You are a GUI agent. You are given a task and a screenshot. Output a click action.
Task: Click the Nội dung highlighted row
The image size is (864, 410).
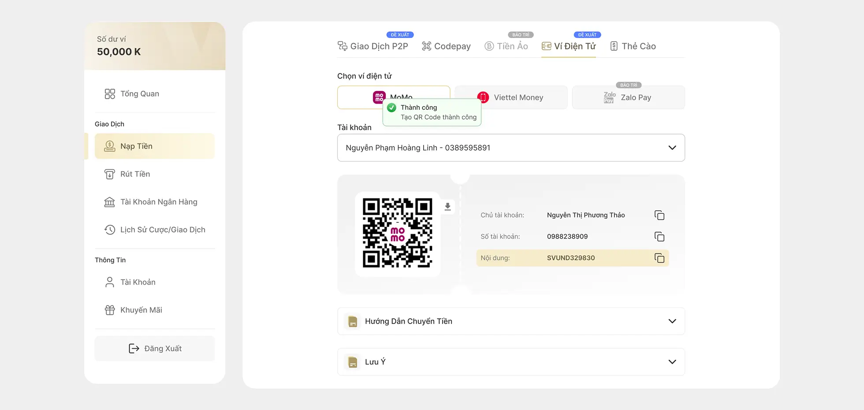(573, 258)
